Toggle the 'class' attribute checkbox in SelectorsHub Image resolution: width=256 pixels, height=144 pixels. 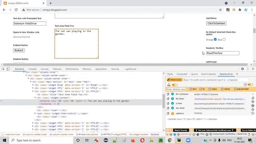click(x=210, y=89)
